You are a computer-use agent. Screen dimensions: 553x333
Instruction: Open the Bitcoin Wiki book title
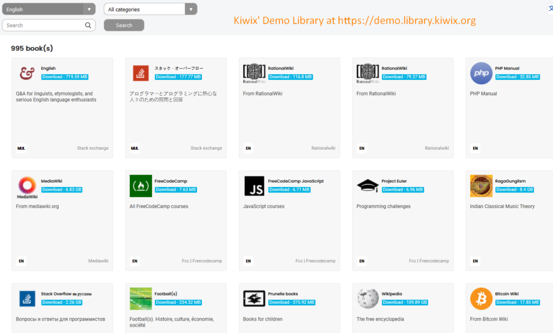tap(507, 294)
